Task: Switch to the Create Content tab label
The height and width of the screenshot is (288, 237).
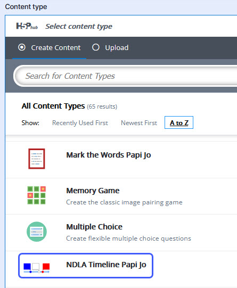Action: point(56,47)
